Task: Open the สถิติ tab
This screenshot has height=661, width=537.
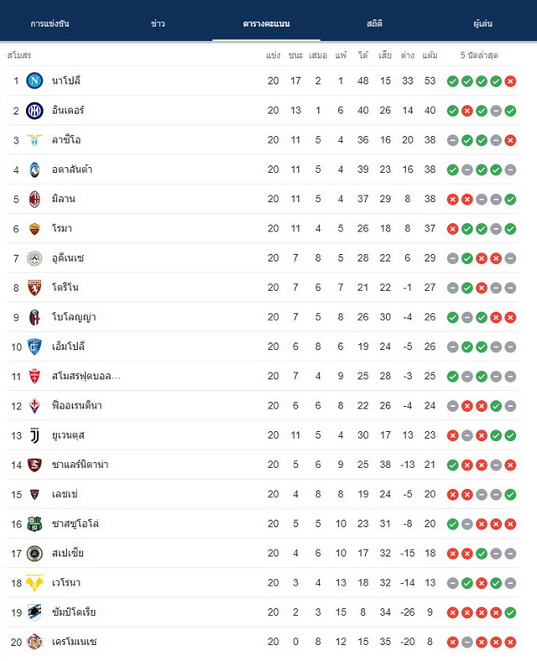Action: (374, 23)
